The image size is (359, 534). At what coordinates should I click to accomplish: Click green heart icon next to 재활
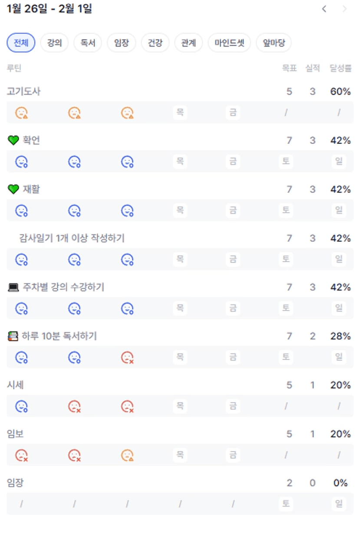click(13, 190)
